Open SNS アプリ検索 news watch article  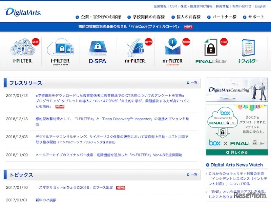(237, 194)
